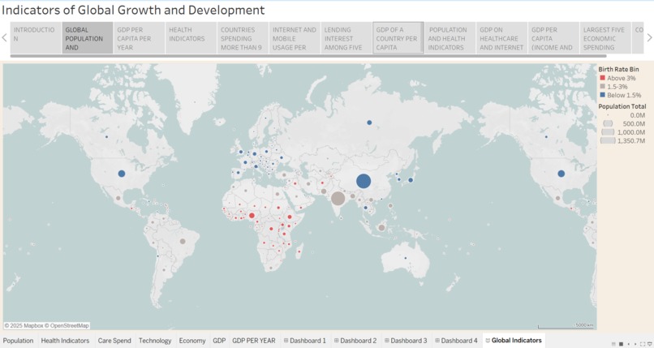Screen dimensions: 654x348
Task: Open Health Indicators story point
Action: pos(191,38)
